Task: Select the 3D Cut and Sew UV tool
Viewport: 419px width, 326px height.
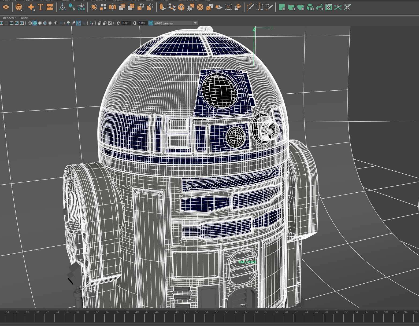Action: [347, 7]
